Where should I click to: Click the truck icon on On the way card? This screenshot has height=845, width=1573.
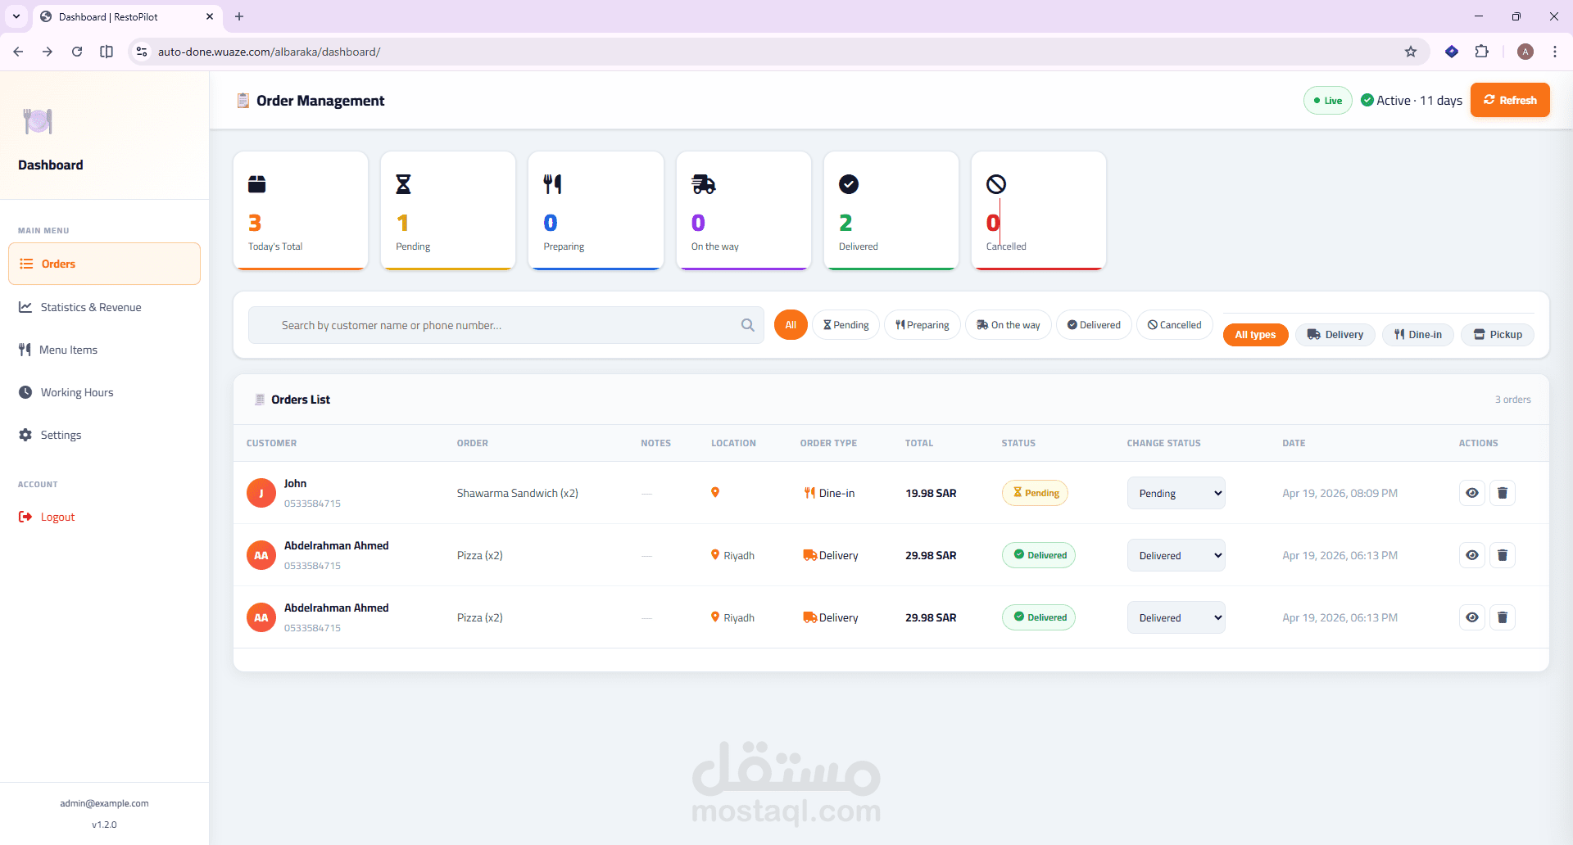coord(703,184)
